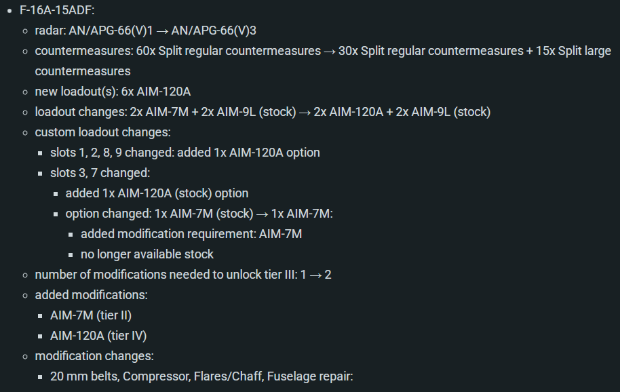Viewport: 620px width, 392px height.
Task: Click the new loadout(s) 6x AIM-120A line
Action: click(113, 92)
